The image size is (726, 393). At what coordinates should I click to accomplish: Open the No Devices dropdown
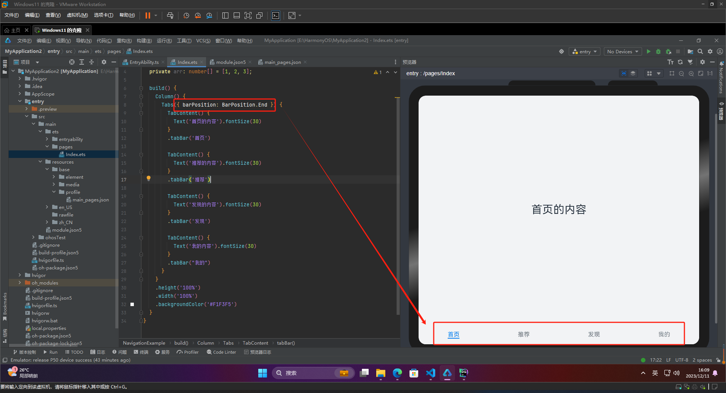point(622,51)
